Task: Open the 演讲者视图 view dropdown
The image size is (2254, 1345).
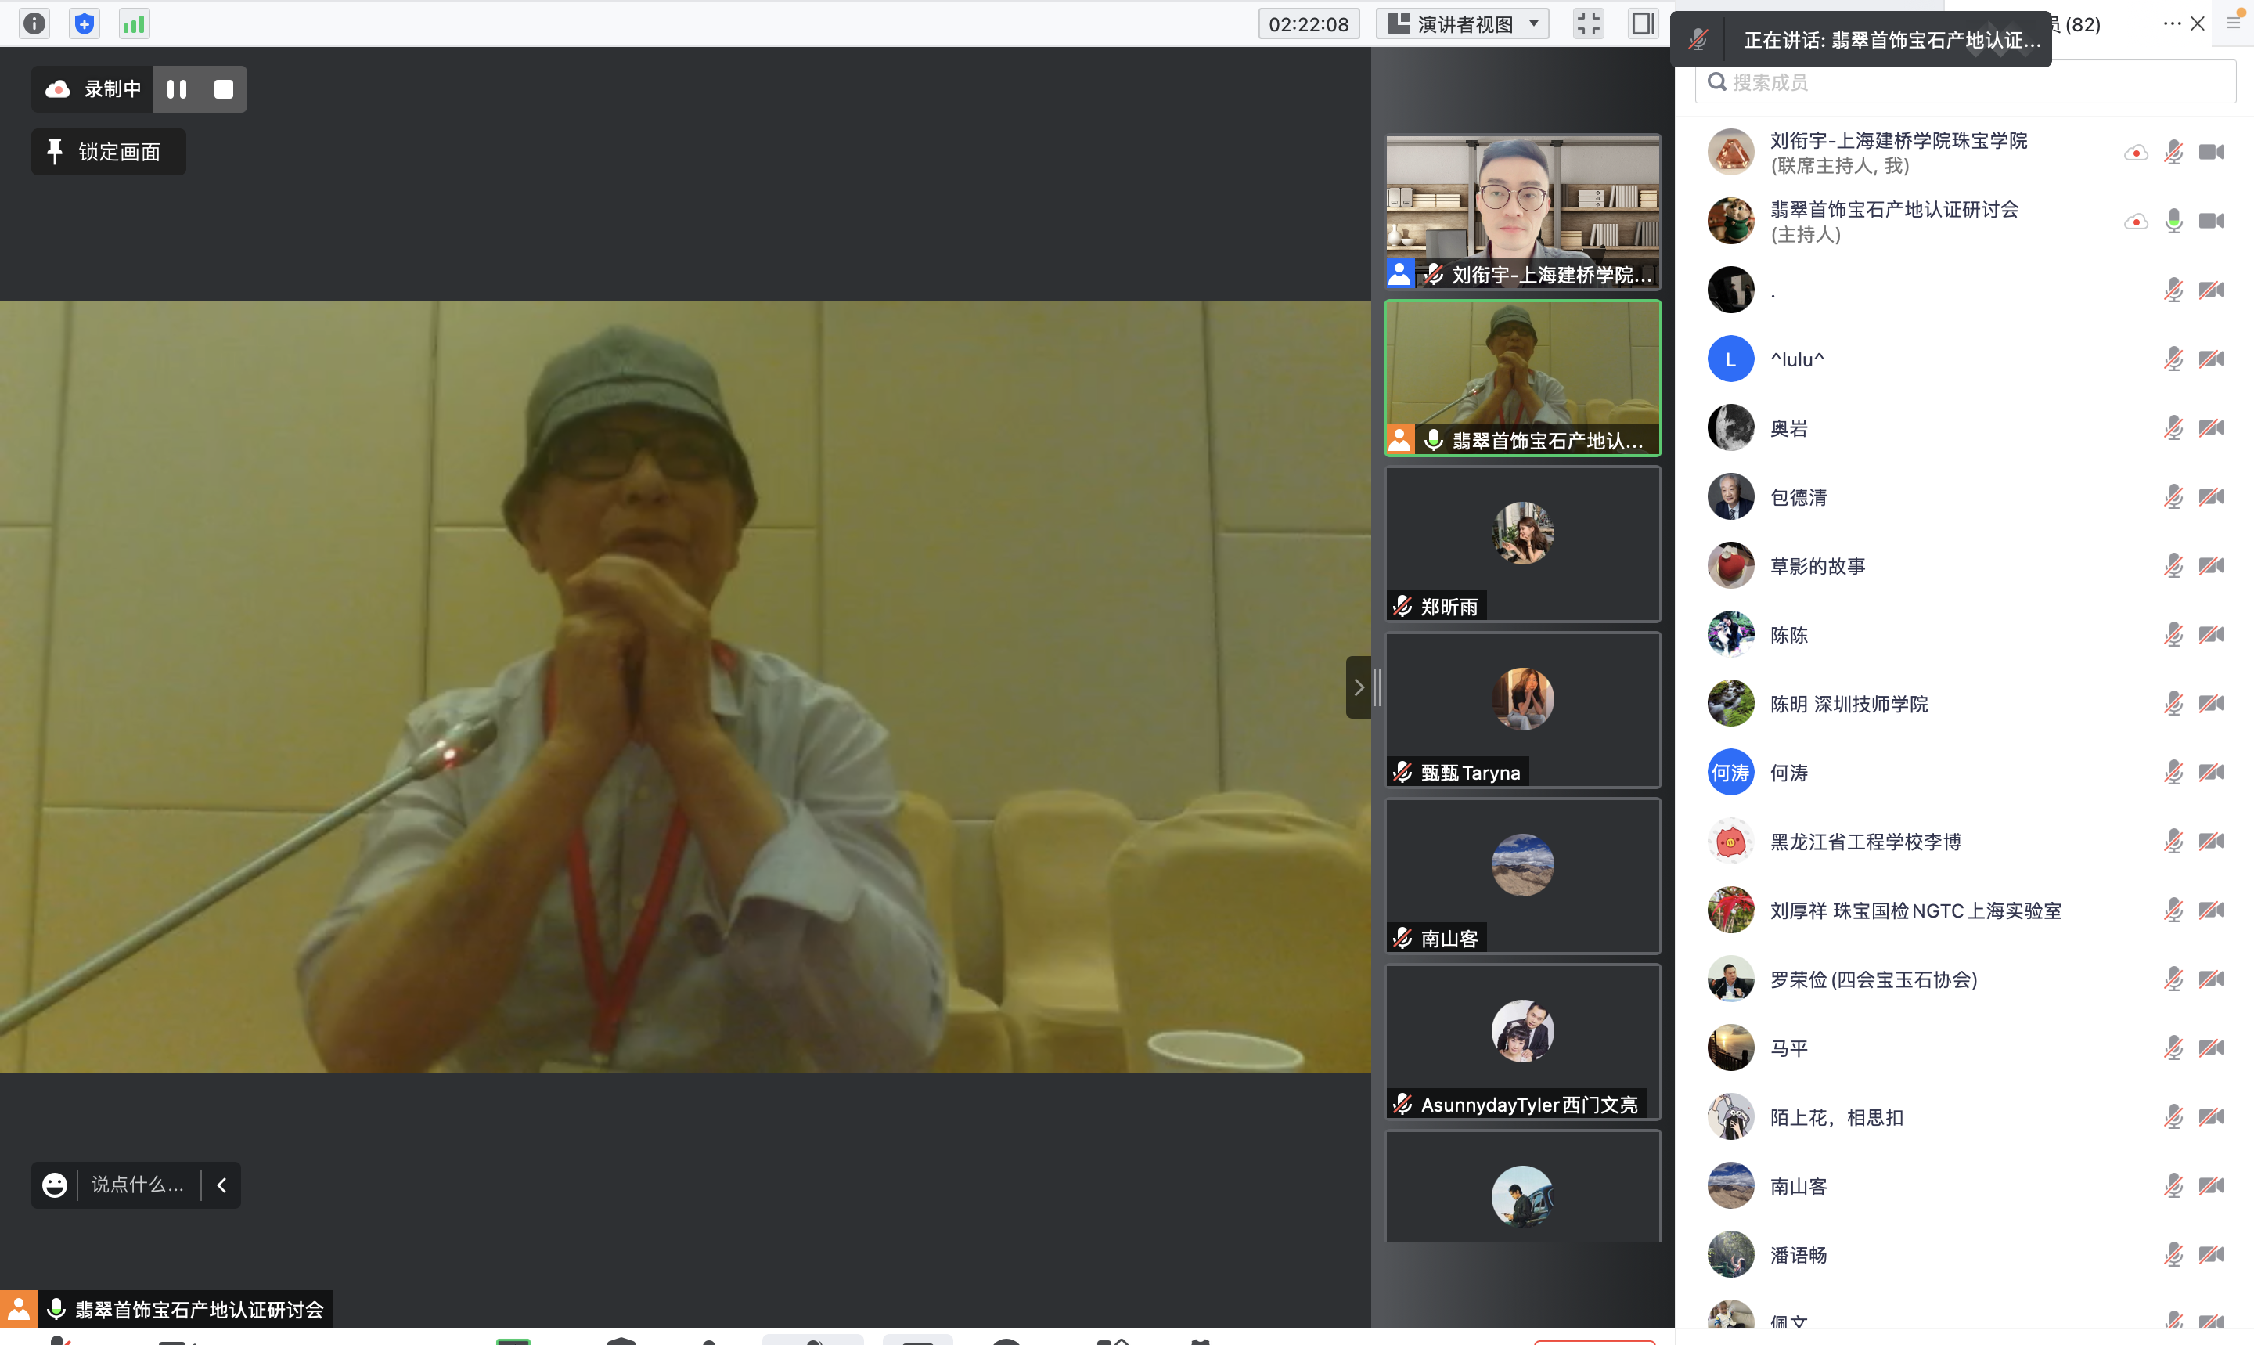Action: pyautogui.click(x=1462, y=23)
